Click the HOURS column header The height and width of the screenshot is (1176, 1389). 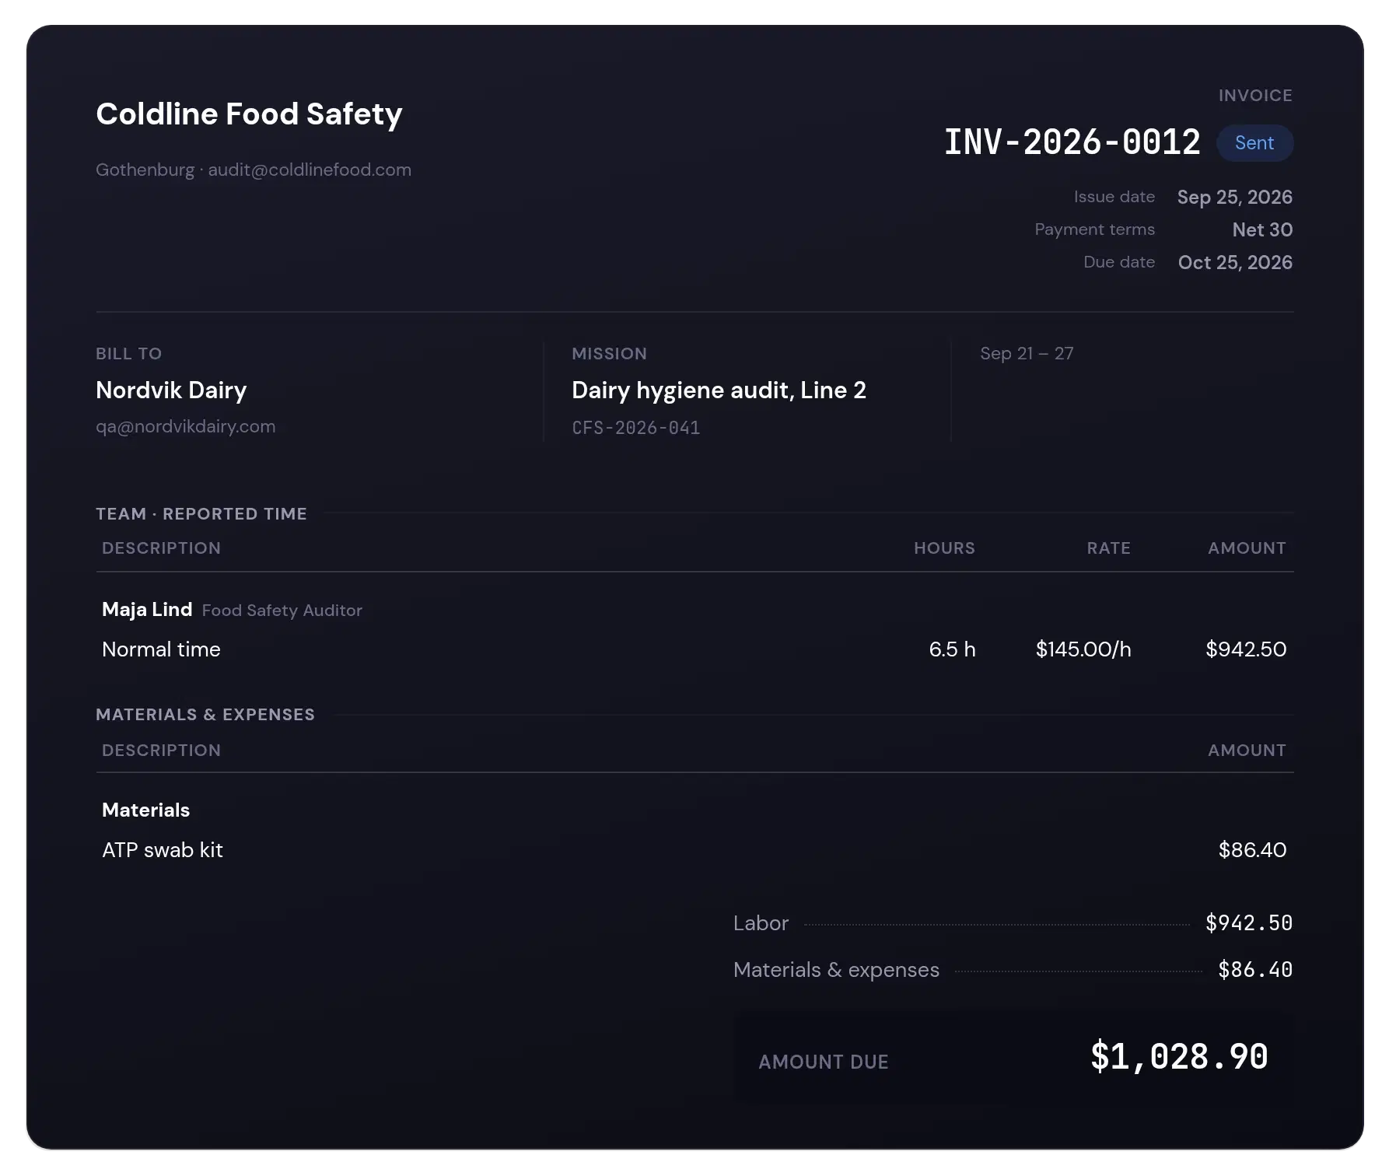pyautogui.click(x=944, y=548)
